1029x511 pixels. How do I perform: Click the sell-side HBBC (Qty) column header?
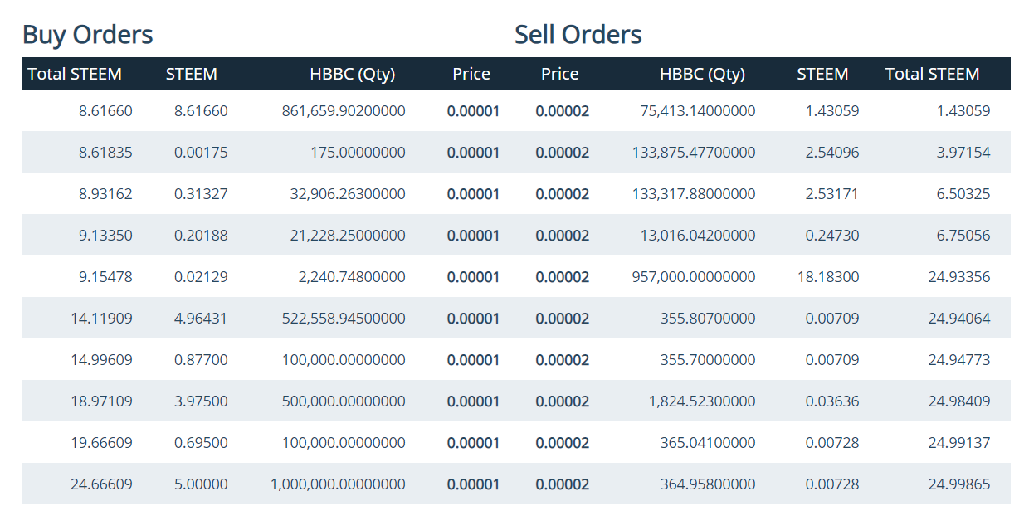point(702,74)
